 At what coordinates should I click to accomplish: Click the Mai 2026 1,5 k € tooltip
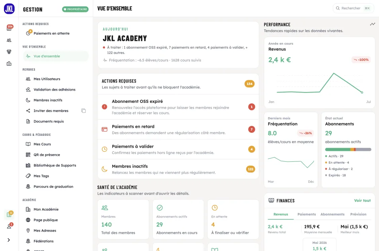point(319,245)
